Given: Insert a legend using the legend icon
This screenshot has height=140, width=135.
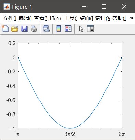Looking at the screenshot, I should coord(68,29).
